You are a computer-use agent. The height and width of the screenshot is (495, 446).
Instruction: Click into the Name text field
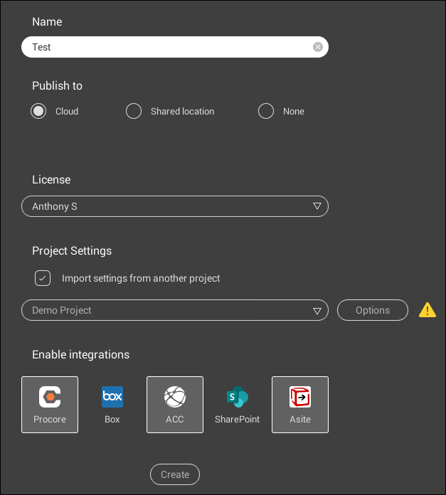pos(168,47)
